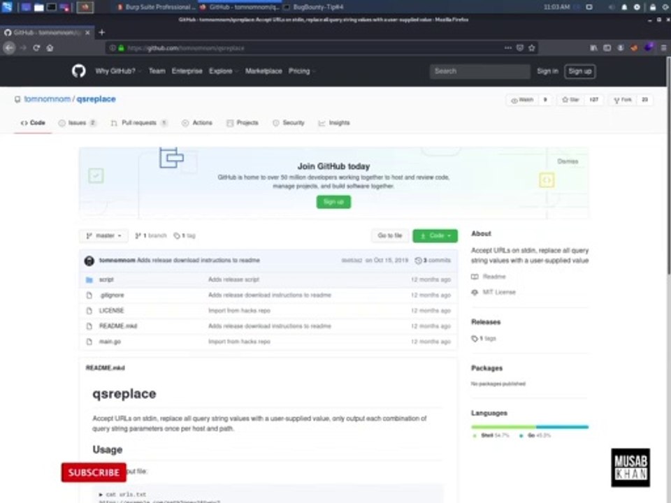
Task: Expand the Explore menu
Action: click(x=224, y=71)
